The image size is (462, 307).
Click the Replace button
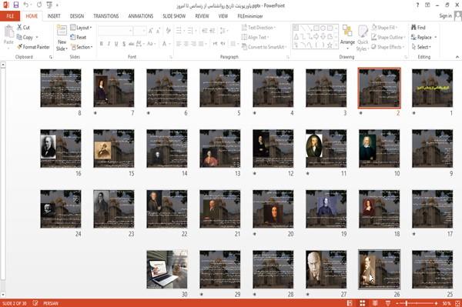[423, 38]
